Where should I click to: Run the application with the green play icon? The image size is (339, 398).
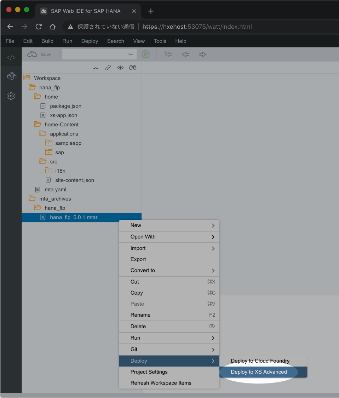(x=145, y=54)
